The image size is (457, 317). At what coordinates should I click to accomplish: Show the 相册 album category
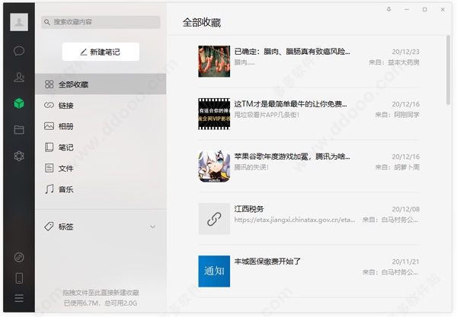101,126
